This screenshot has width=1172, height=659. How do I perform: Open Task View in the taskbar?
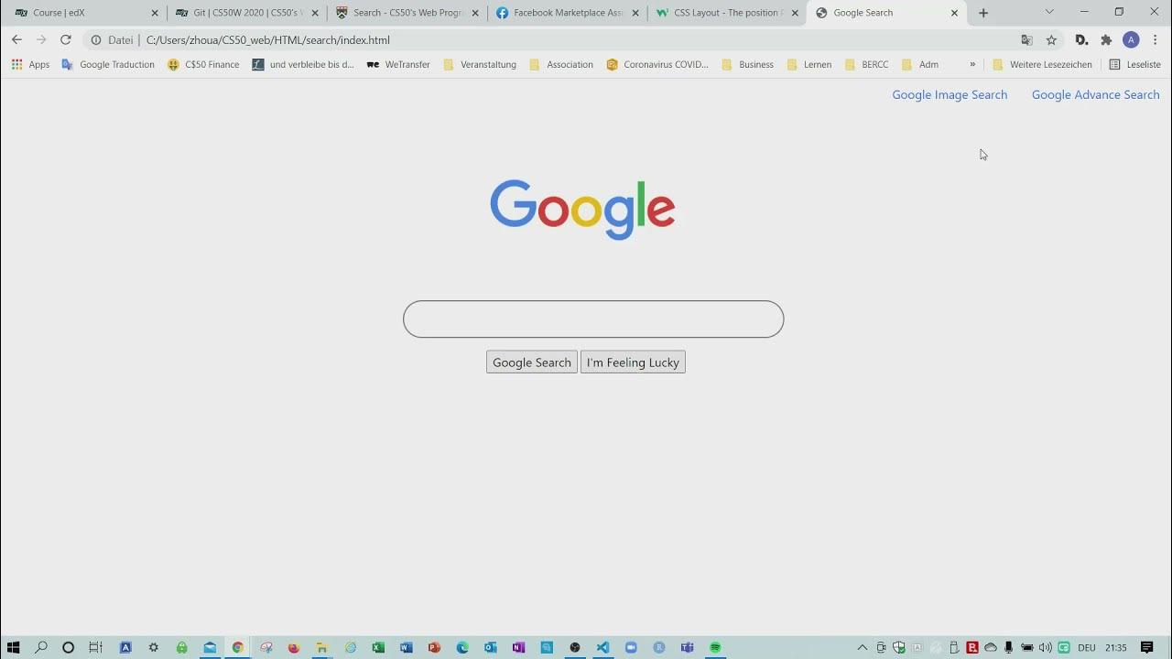pyautogui.click(x=95, y=647)
